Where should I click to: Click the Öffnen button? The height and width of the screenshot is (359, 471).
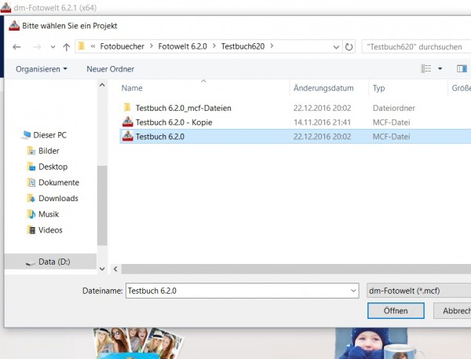tap(396, 311)
